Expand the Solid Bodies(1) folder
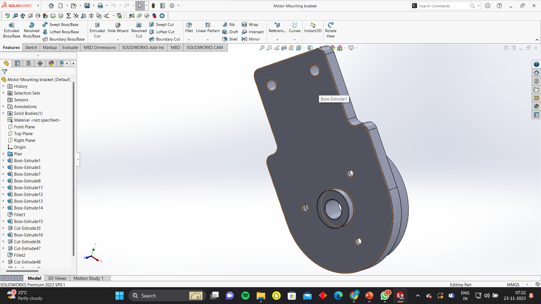The height and width of the screenshot is (304, 541). coord(3,113)
